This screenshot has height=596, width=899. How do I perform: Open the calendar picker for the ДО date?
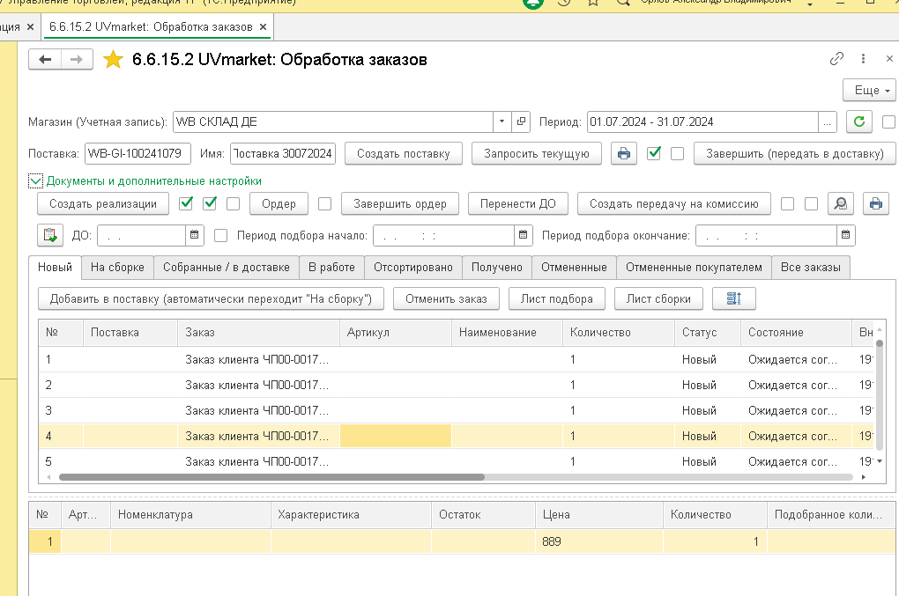[195, 235]
